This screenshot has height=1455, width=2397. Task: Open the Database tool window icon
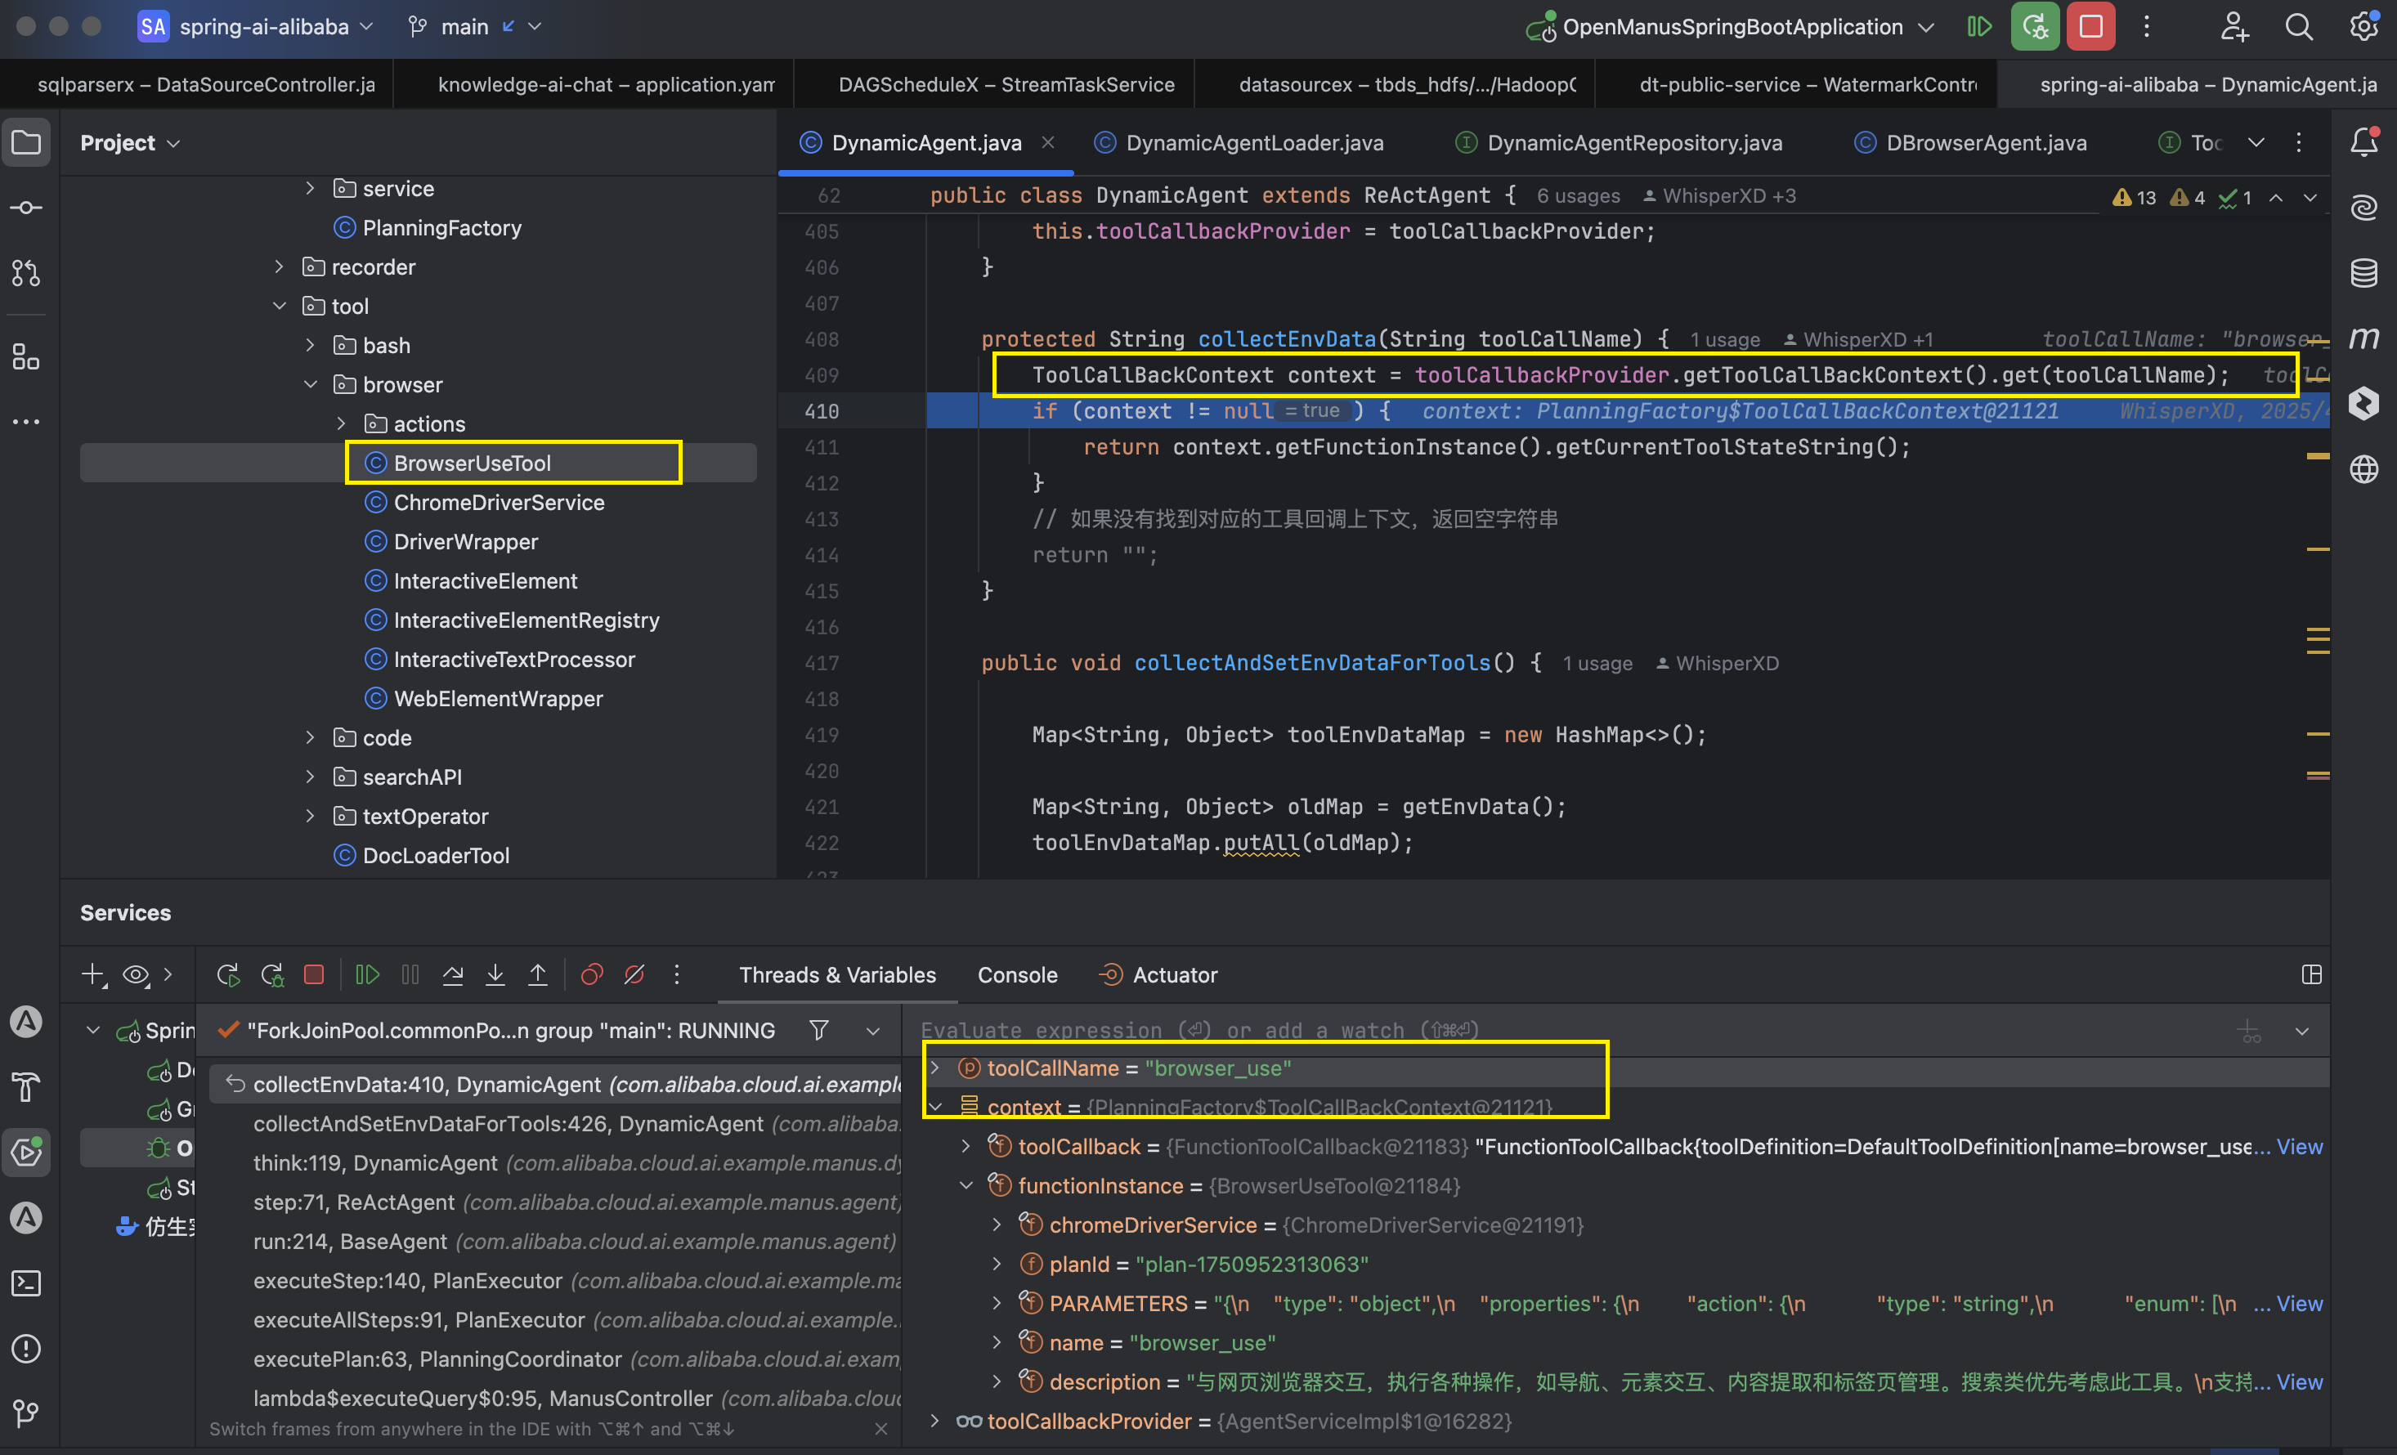coord(2364,273)
